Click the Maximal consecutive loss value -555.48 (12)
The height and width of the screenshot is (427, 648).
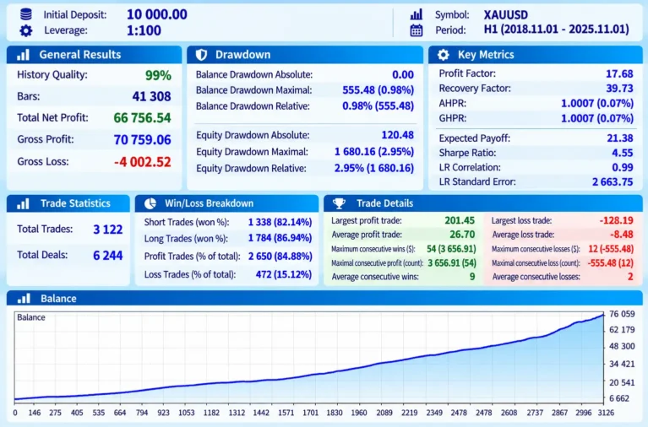[611, 263]
